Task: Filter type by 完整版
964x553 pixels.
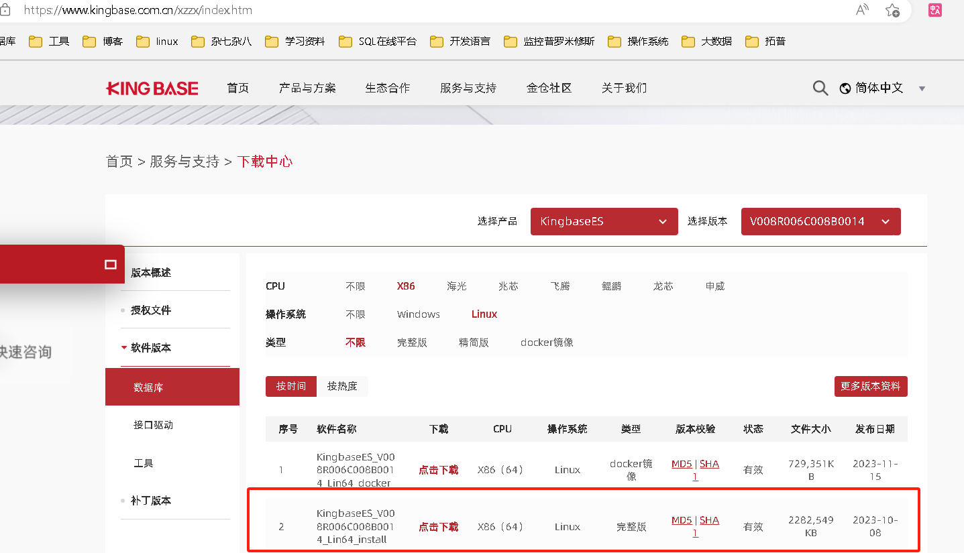Action: [x=412, y=343]
